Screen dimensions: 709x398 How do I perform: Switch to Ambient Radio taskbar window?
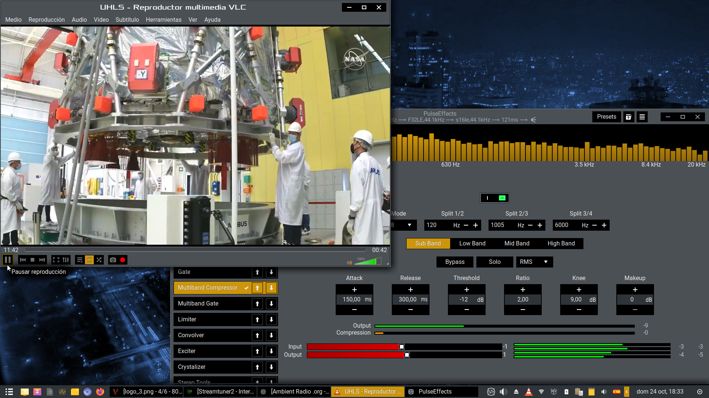tap(294, 392)
